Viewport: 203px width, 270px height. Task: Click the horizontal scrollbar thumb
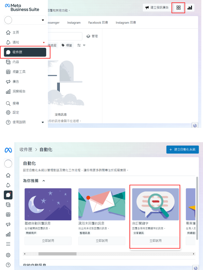(57, 254)
